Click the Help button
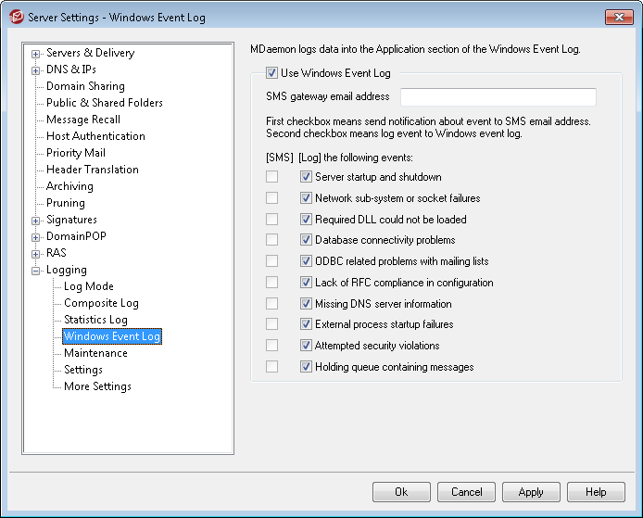The height and width of the screenshot is (518, 643). pos(596,492)
